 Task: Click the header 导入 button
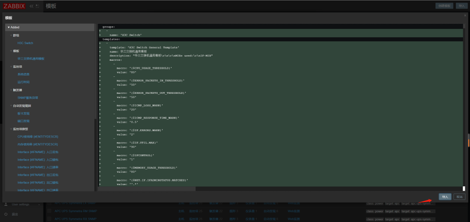click(x=461, y=6)
